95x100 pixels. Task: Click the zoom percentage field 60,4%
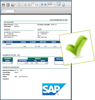50,5
